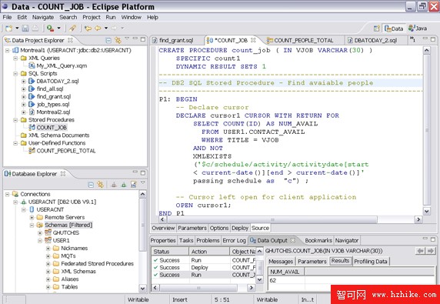
Task: Expand the find_all.sql script node
Action: point(24,89)
